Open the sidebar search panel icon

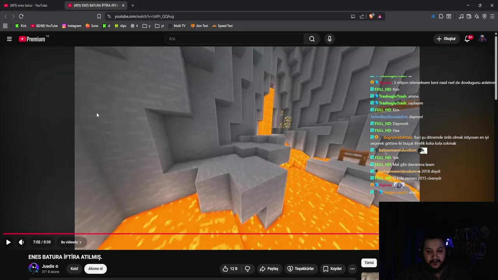(449, 16)
